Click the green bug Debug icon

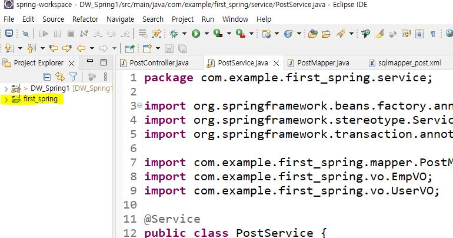coord(174,34)
